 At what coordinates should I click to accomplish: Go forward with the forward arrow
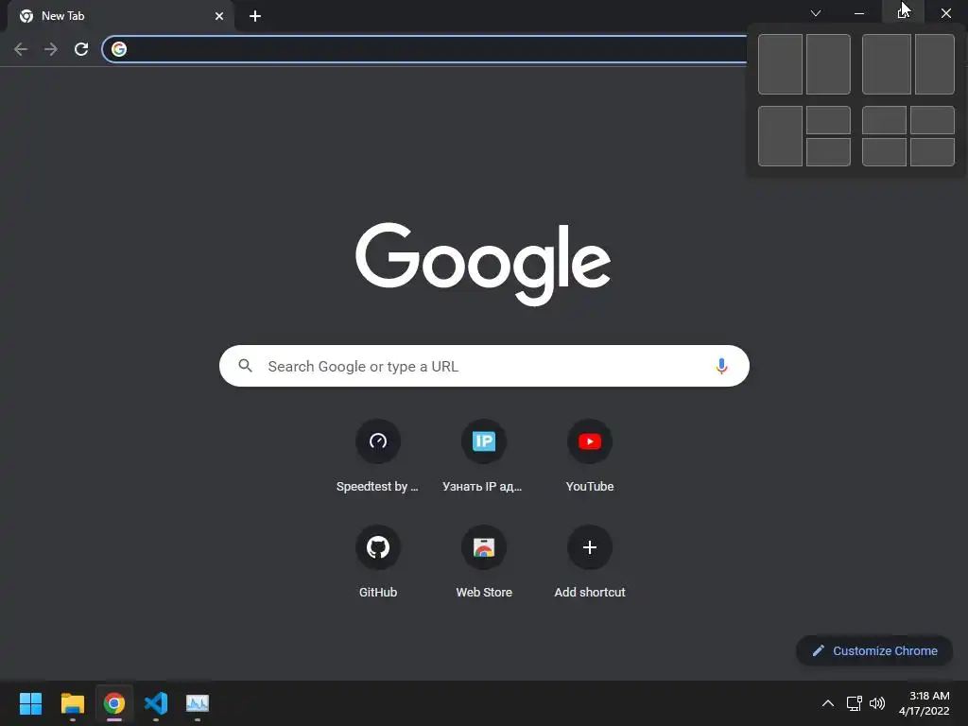coord(51,49)
